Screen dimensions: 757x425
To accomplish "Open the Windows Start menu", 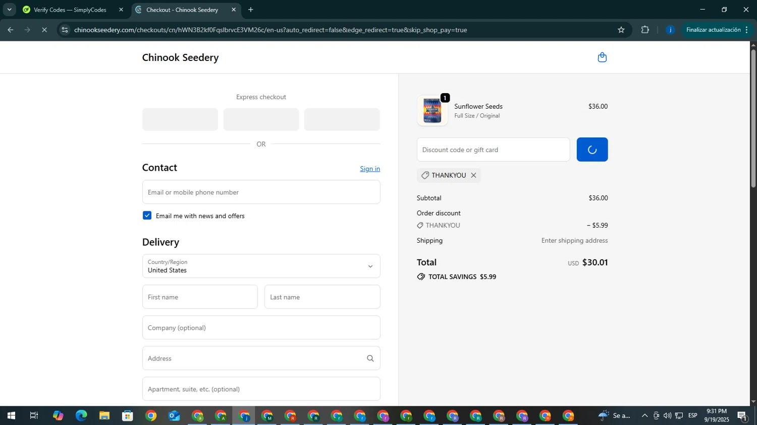I will coord(11,415).
